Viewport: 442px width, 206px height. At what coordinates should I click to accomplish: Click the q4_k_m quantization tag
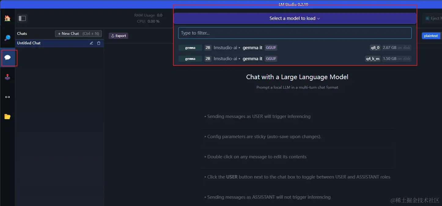pos(373,59)
